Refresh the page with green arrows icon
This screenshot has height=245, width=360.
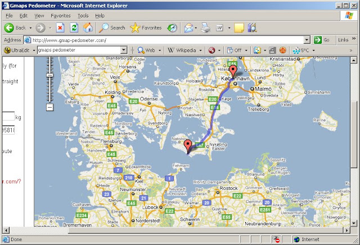click(74, 28)
